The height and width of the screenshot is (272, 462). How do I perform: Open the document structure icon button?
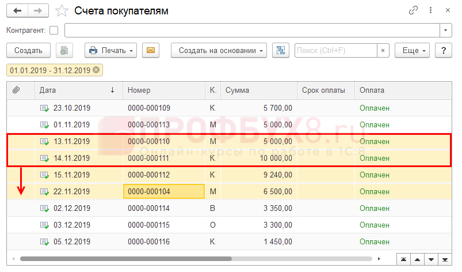(281, 51)
